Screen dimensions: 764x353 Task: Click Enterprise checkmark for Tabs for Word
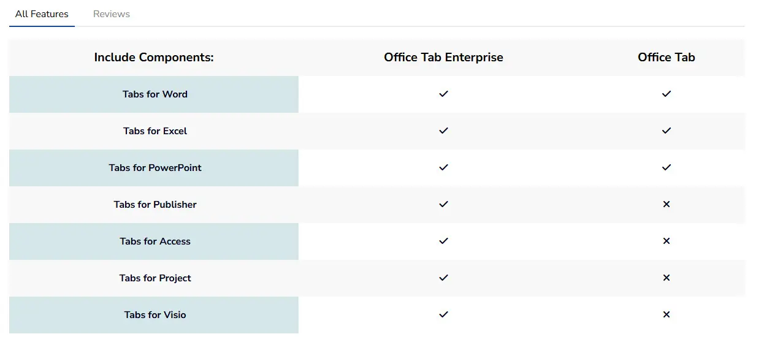(444, 94)
